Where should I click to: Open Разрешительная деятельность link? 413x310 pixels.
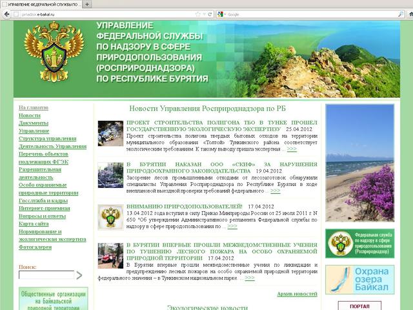pos(40,173)
